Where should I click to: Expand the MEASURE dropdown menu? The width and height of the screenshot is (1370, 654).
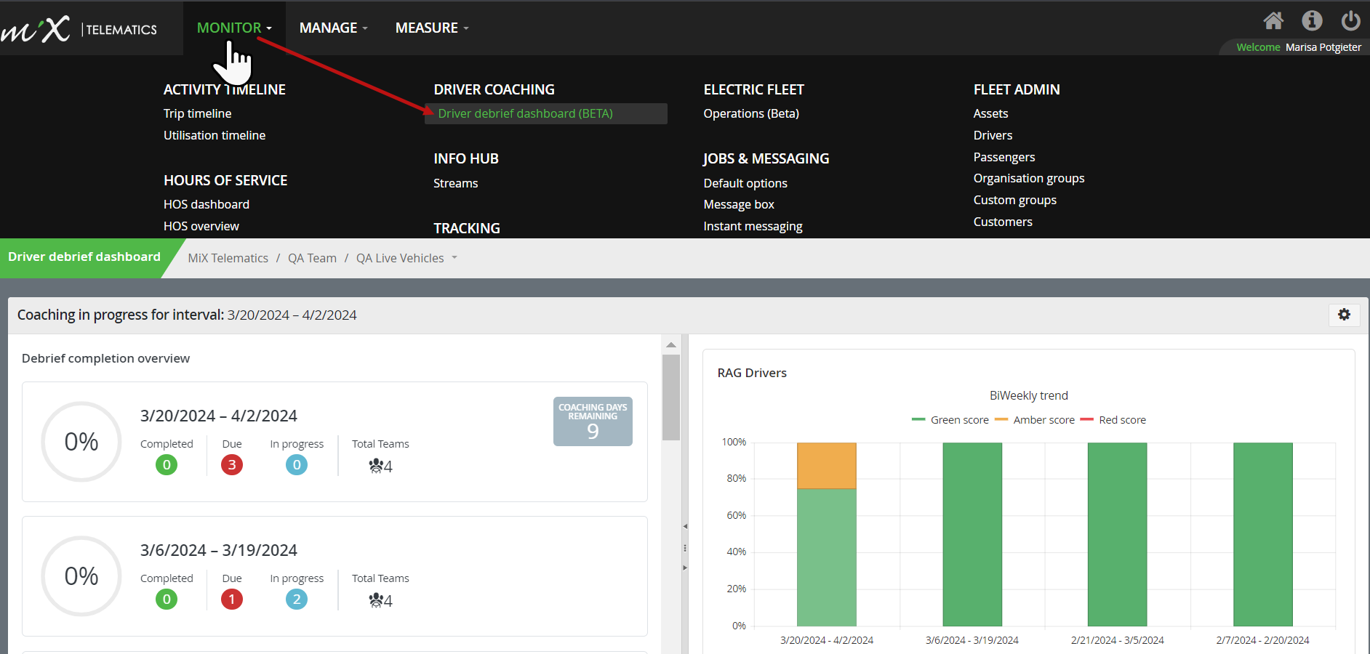[432, 28]
